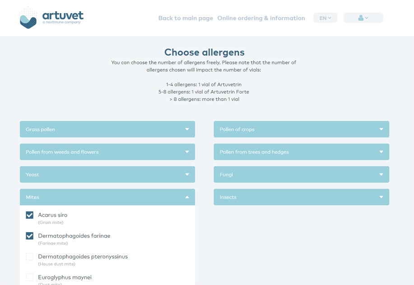The height and width of the screenshot is (285, 414).
Task: Click the Grass pollen header label
Action: [x=41, y=130]
